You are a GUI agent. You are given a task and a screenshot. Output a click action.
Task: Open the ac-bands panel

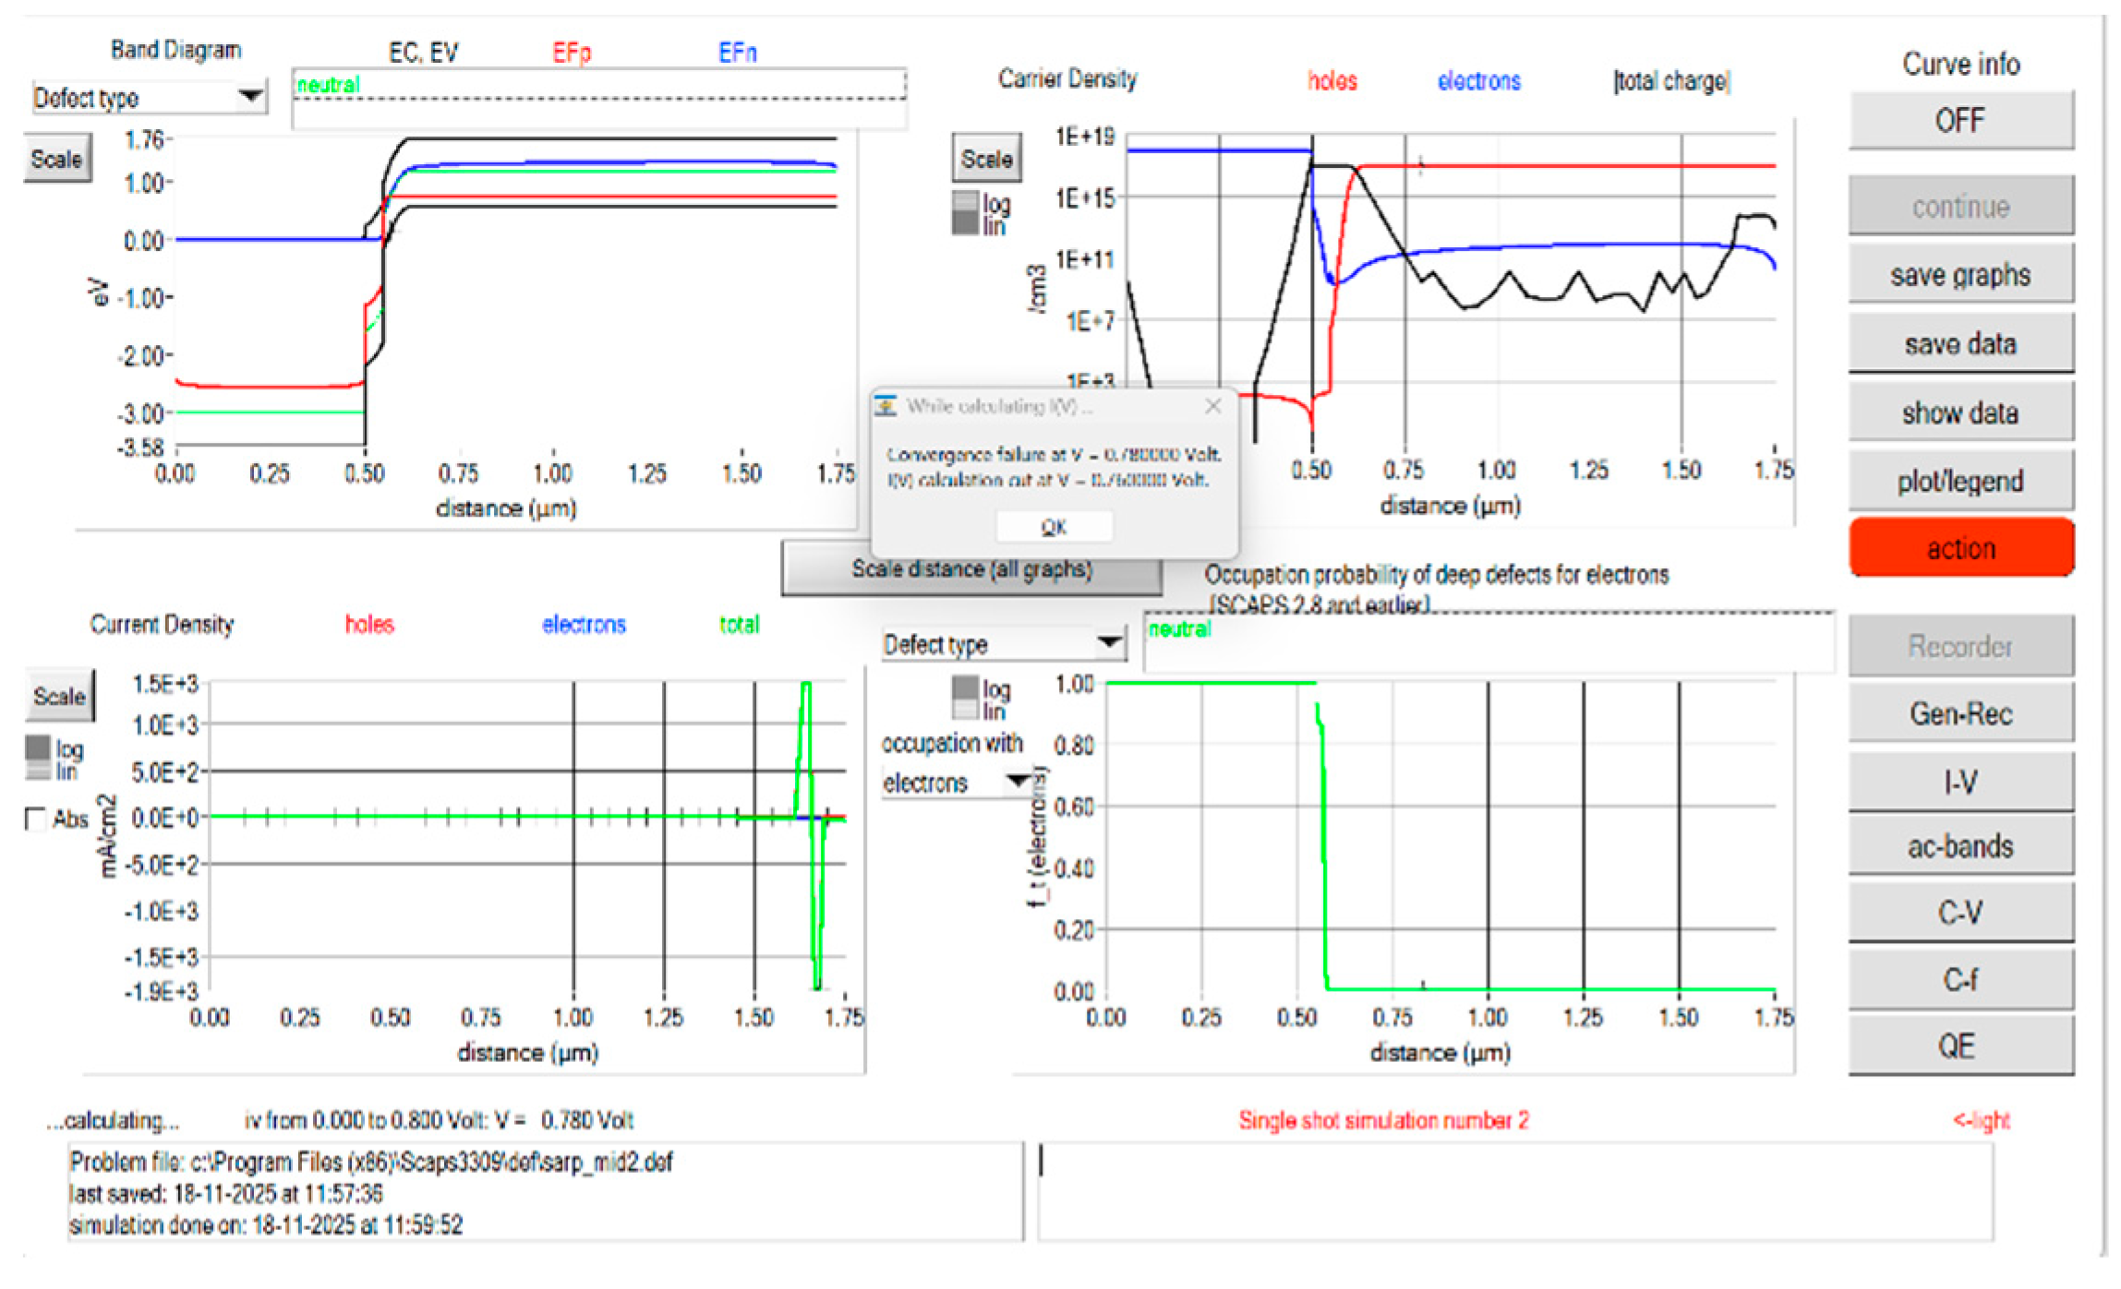coord(1959,846)
